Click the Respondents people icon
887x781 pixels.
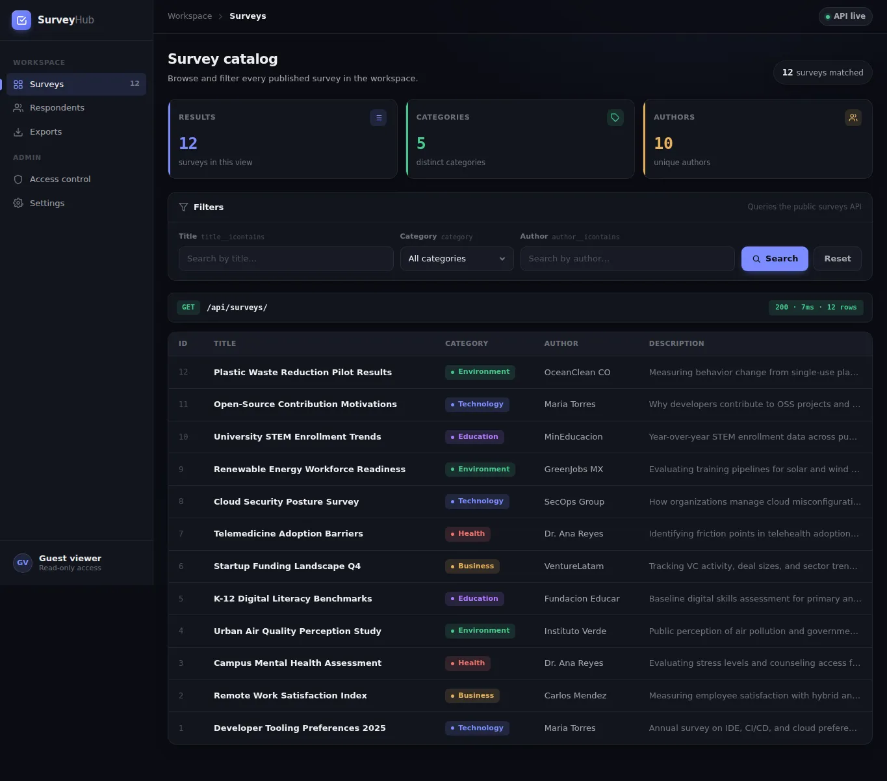(x=18, y=108)
